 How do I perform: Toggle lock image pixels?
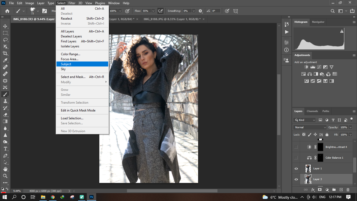309,135
